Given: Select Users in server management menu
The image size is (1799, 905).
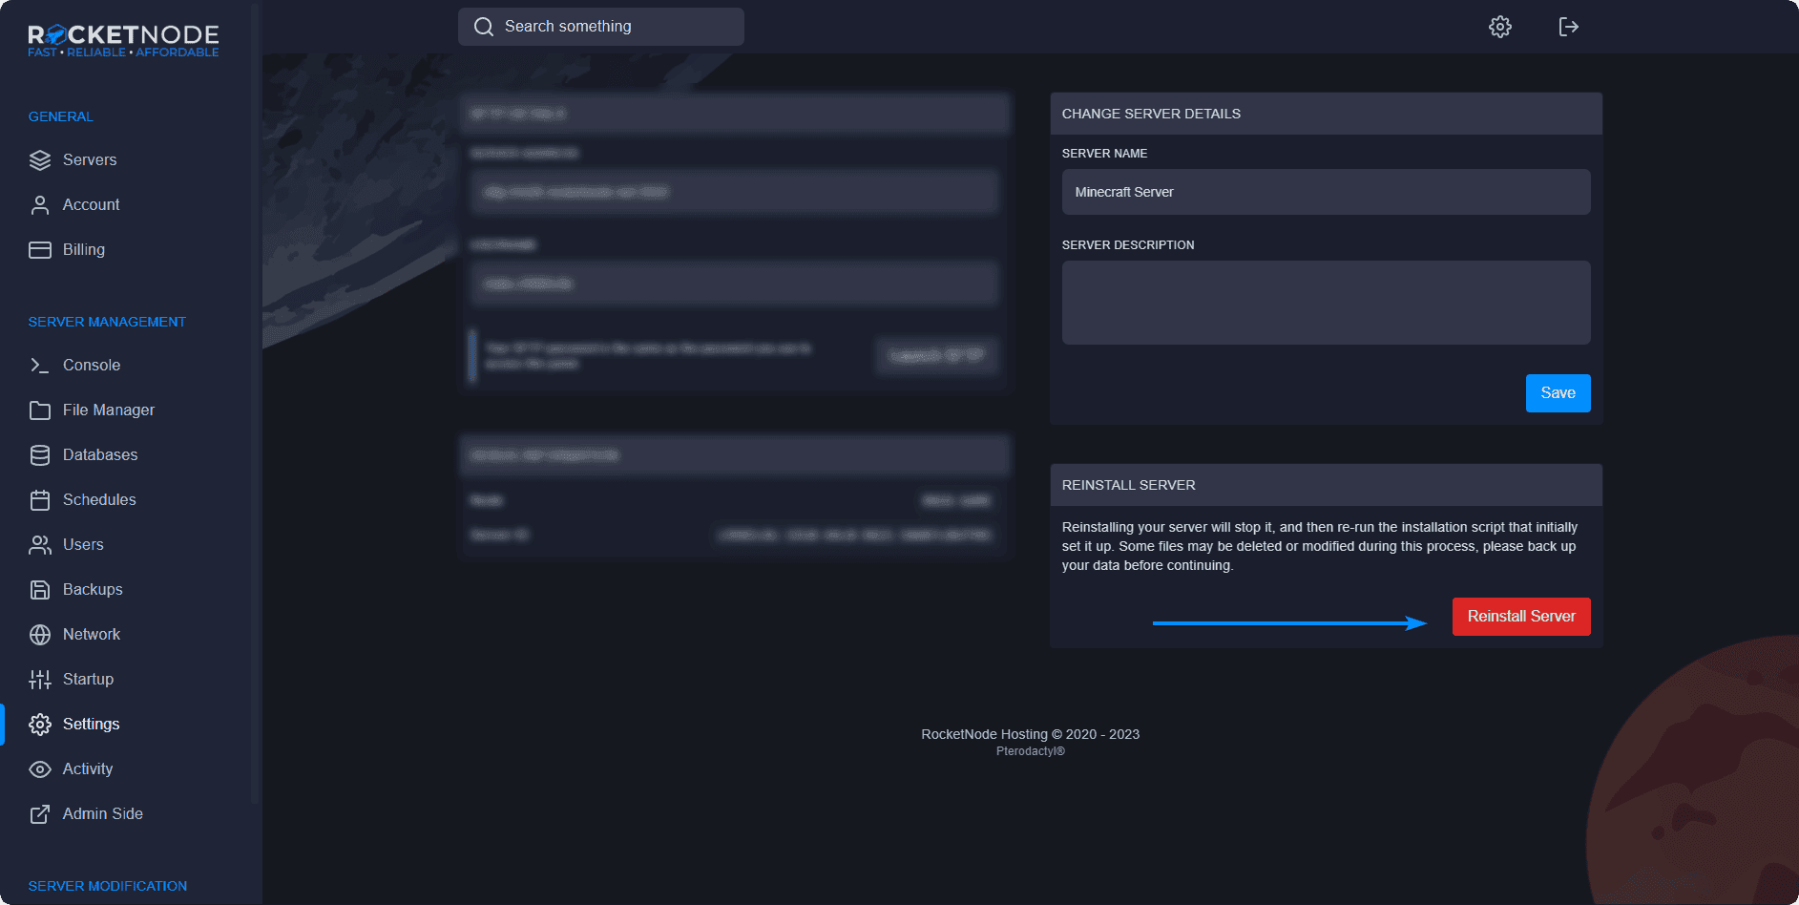Looking at the screenshot, I should [x=83, y=545].
